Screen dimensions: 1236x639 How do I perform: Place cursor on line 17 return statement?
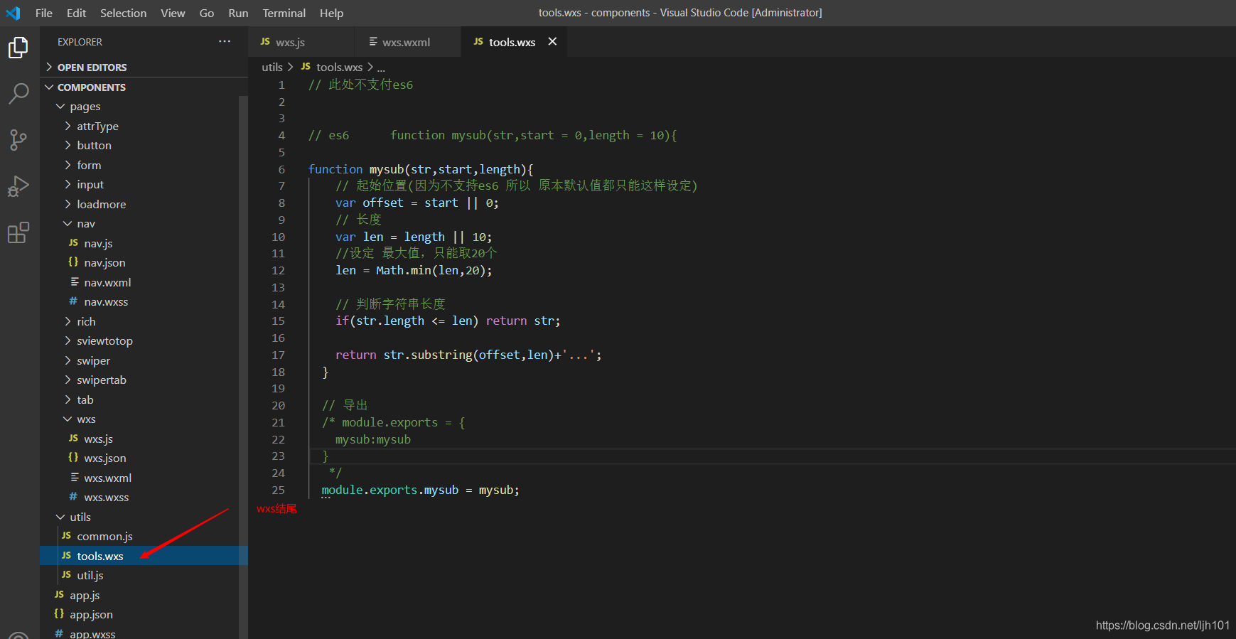[x=468, y=355]
